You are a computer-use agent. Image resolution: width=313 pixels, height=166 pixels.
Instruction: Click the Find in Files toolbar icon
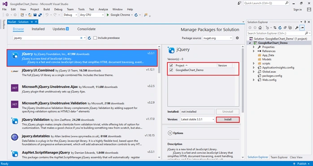(x=146, y=15)
